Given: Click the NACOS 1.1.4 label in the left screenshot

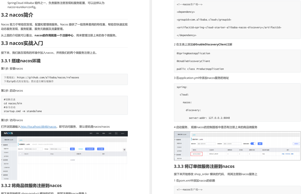Looking at the screenshot, I should click(x=9, y=140).
